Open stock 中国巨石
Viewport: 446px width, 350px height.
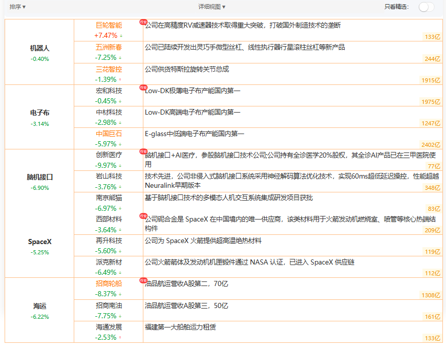109,134
